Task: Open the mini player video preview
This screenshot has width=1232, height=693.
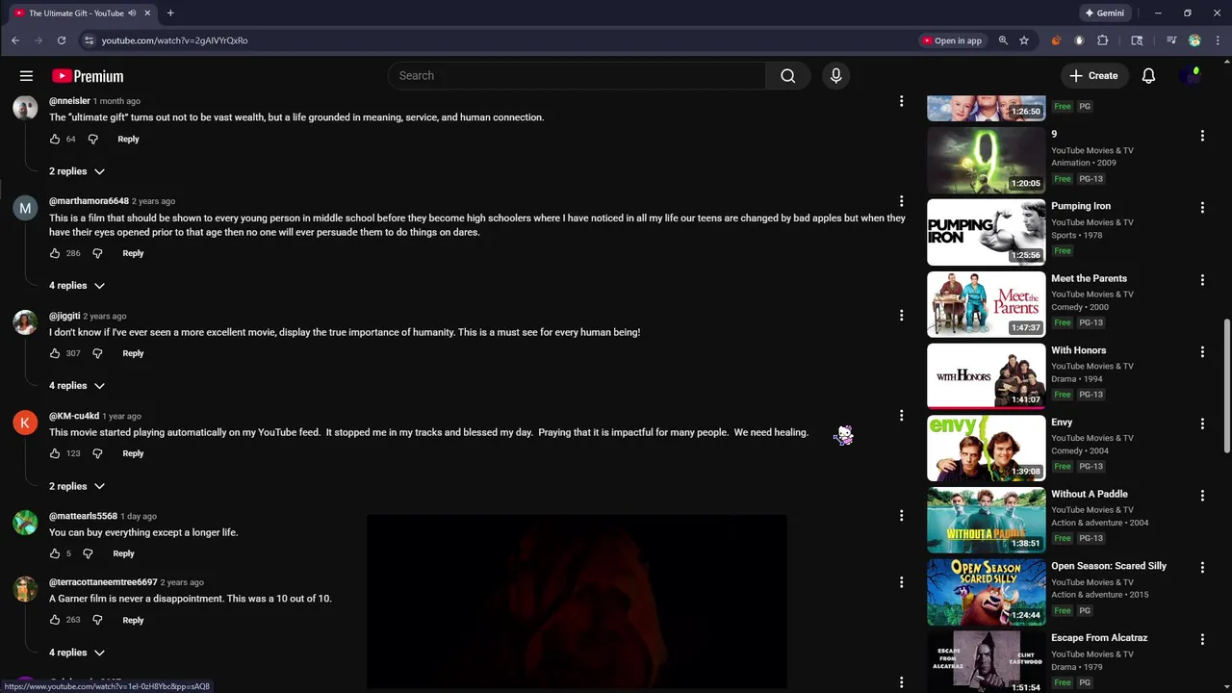Action: click(x=577, y=602)
